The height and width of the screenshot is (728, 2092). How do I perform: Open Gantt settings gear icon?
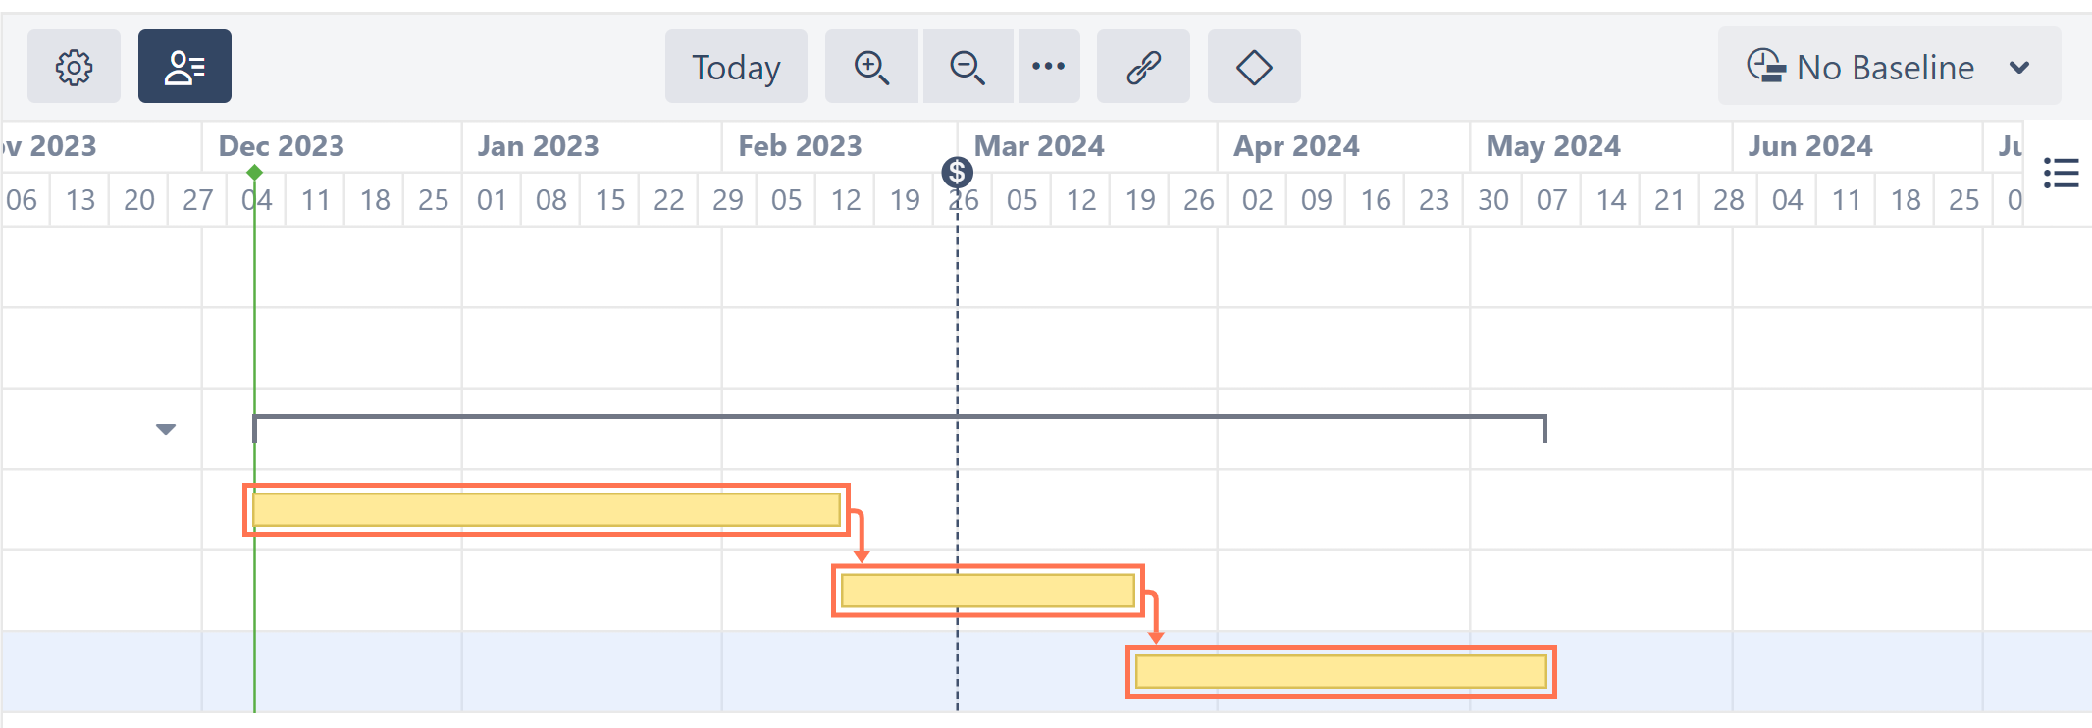[74, 67]
